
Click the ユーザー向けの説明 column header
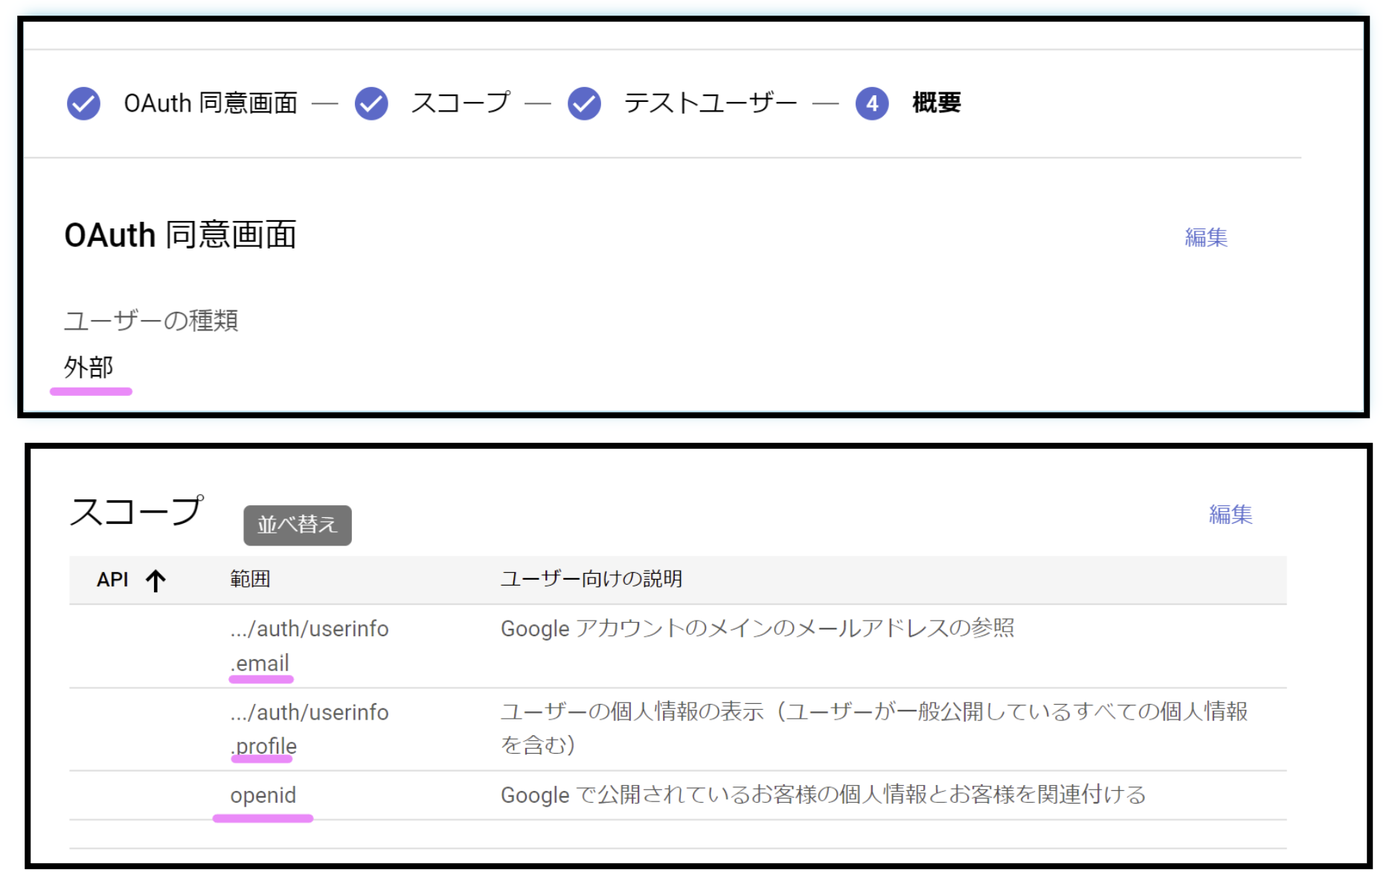click(591, 579)
